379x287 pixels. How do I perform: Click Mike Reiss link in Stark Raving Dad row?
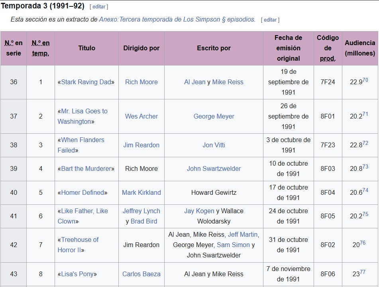[x=228, y=82]
